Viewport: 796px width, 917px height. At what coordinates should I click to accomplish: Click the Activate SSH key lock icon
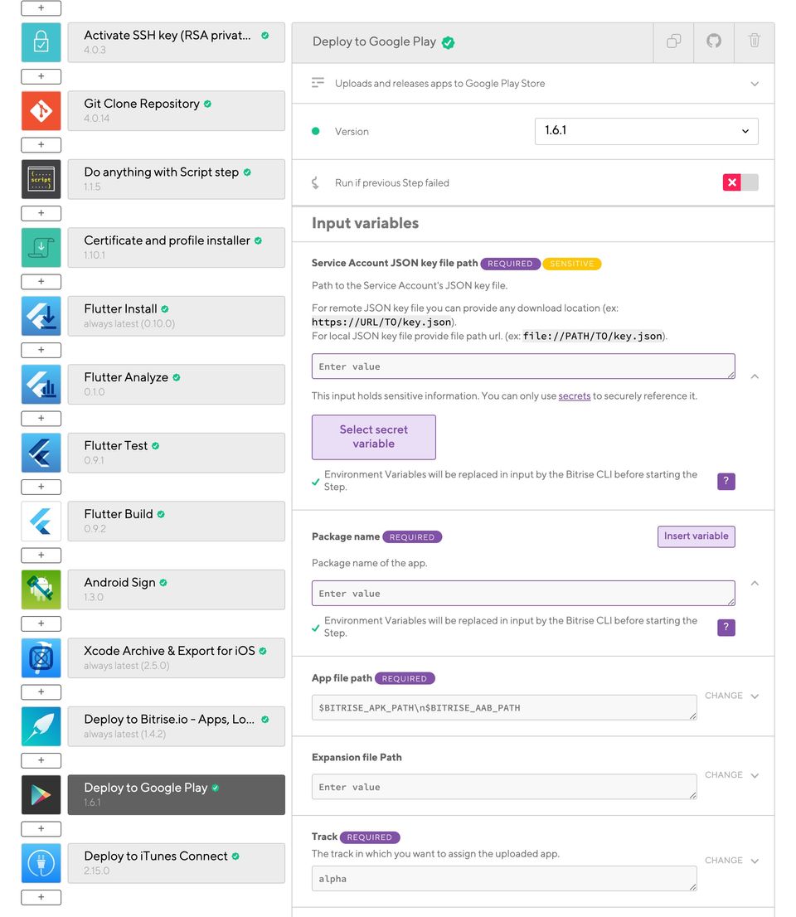tap(41, 42)
